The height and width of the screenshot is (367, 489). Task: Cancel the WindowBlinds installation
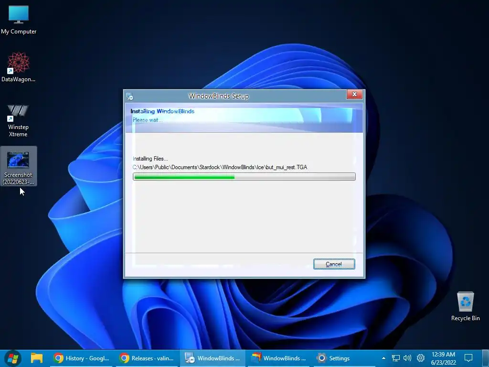click(x=334, y=264)
